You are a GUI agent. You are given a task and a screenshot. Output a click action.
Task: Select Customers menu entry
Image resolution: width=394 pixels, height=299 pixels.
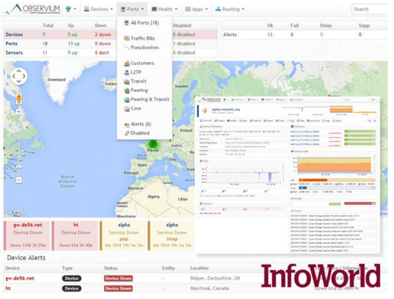pos(139,63)
